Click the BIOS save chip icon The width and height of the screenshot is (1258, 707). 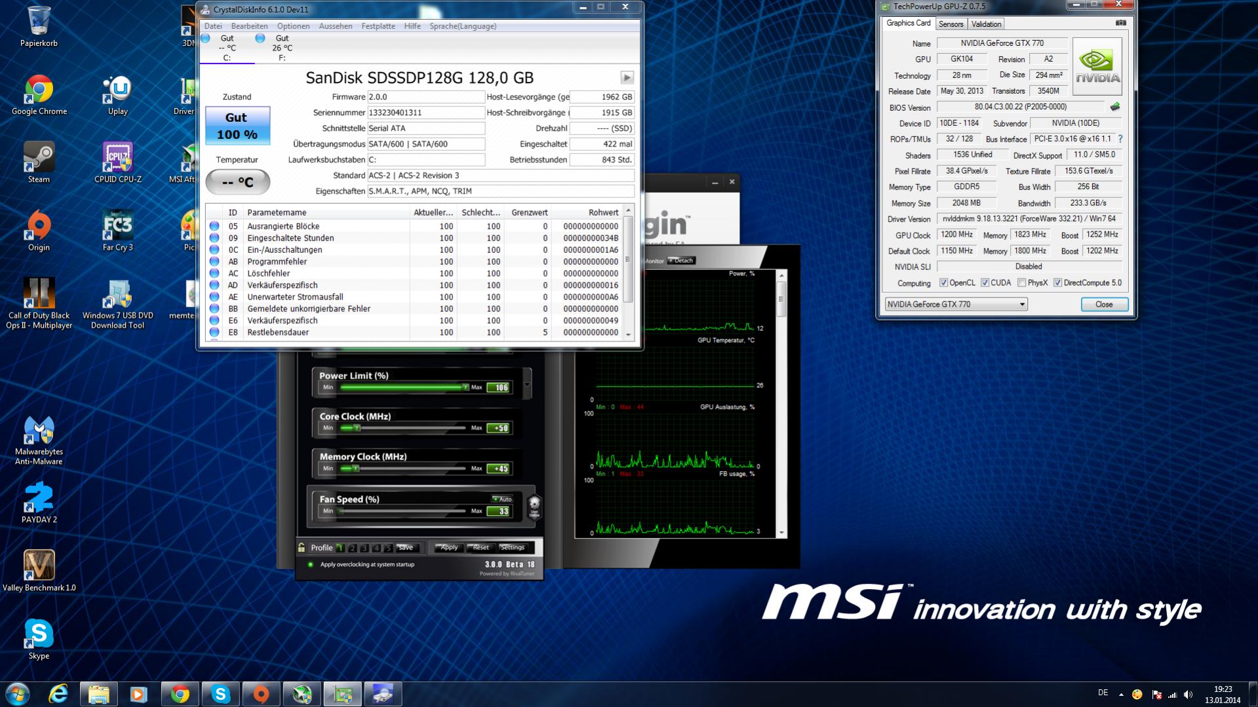tap(1114, 107)
